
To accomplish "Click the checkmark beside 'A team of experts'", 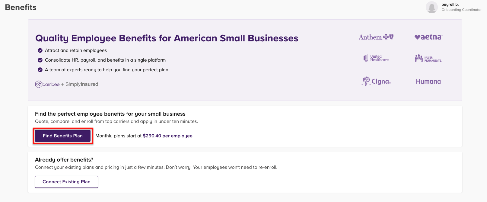I will (40, 70).
